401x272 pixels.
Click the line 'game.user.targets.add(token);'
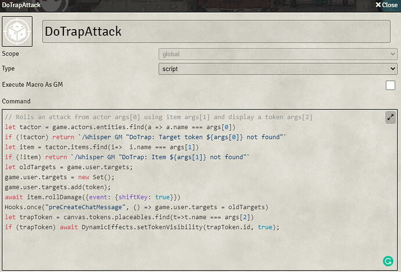tap(58, 187)
